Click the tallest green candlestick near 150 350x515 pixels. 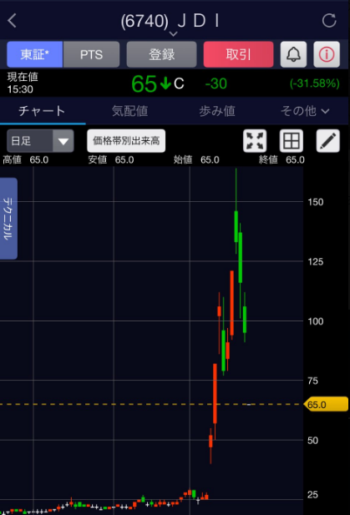click(x=236, y=227)
